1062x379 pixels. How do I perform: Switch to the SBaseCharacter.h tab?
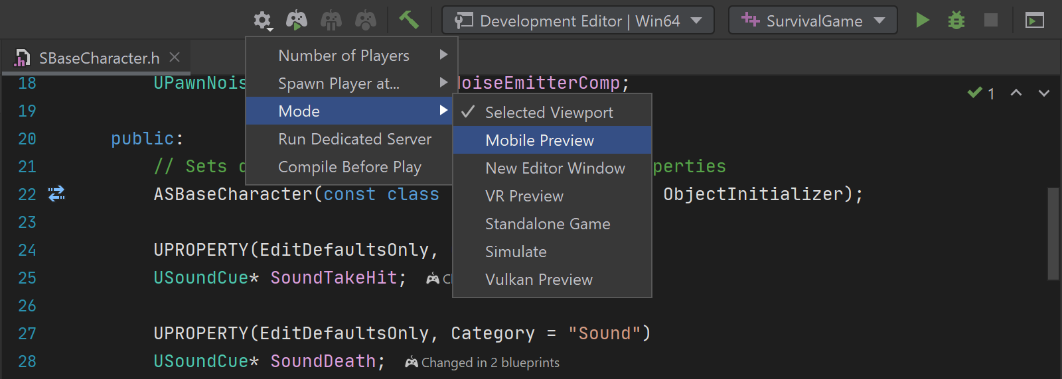(99, 58)
